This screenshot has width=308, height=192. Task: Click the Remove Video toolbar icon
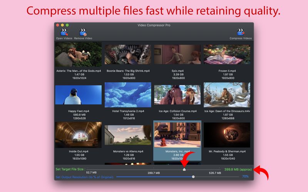pyautogui.click(x=83, y=32)
